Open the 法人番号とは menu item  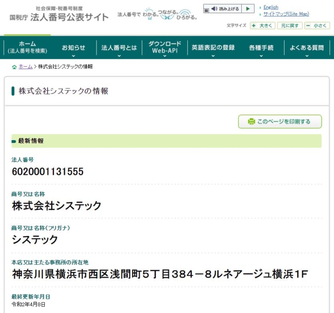[x=119, y=47]
